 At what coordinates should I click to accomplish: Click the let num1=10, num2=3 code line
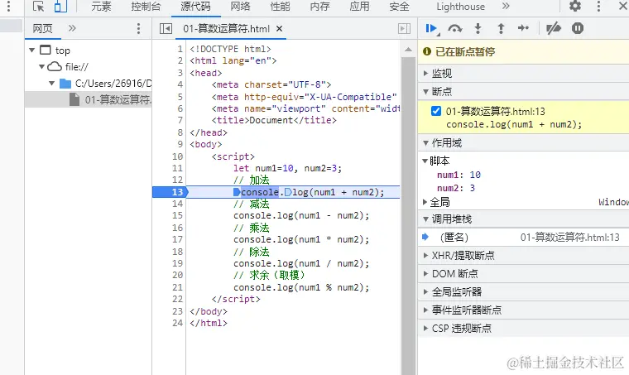click(287, 168)
